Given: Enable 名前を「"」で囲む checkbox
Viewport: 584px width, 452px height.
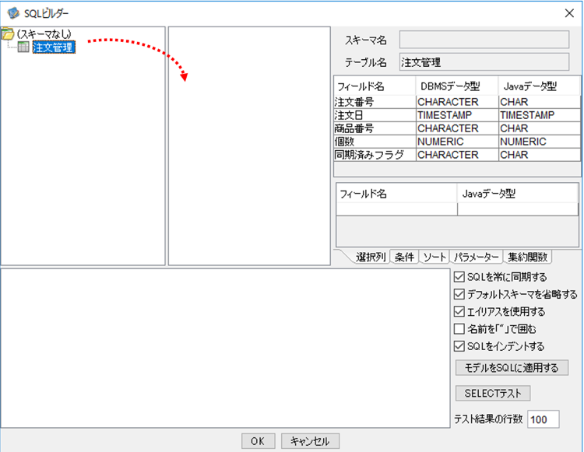Looking at the screenshot, I should click(x=459, y=329).
